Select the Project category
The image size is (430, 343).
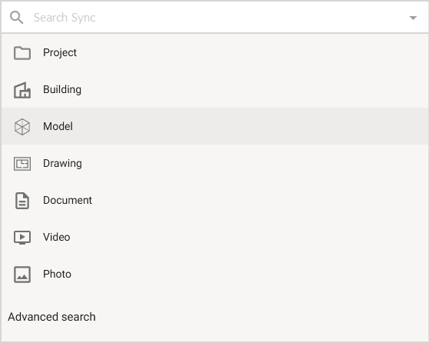pyautogui.click(x=215, y=52)
